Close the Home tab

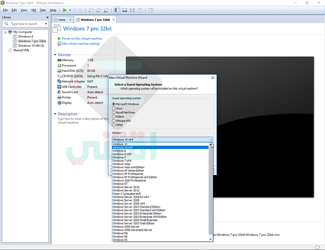click(x=71, y=19)
